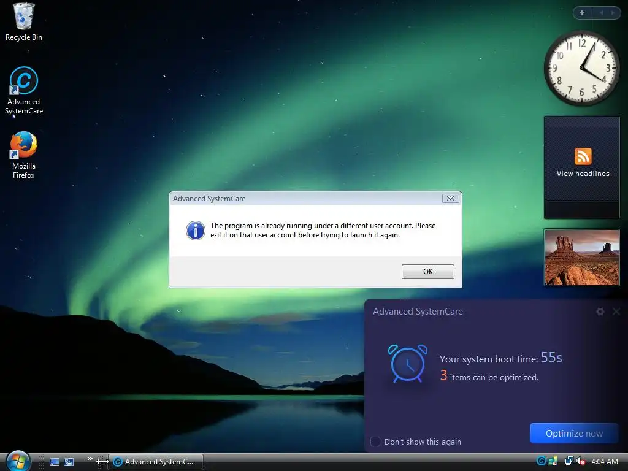Click the network connection tray icon
Viewport: 628px width, 471px height.
[569, 461]
